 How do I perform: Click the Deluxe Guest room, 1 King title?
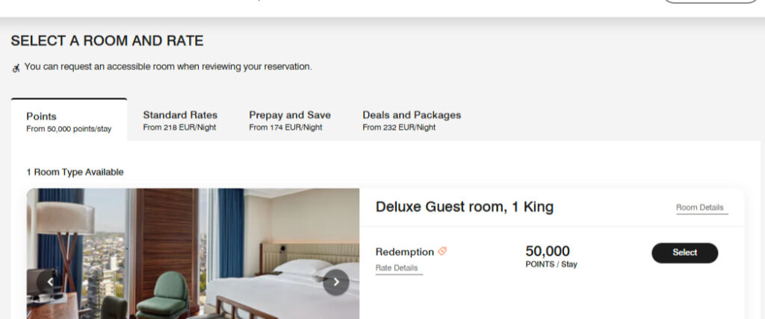pyautogui.click(x=464, y=207)
